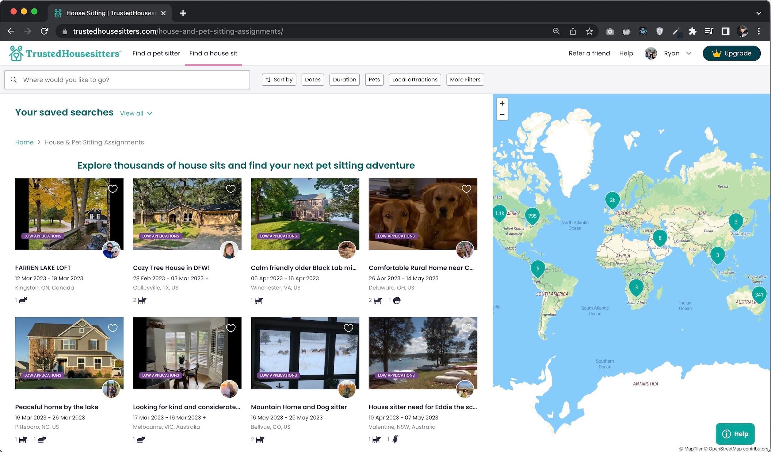The height and width of the screenshot is (452, 771).
Task: Select the Find a pet sitter tab
Action: pyautogui.click(x=156, y=53)
